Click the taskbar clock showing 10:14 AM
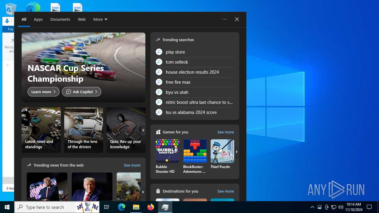The image size is (379, 213). (354, 207)
